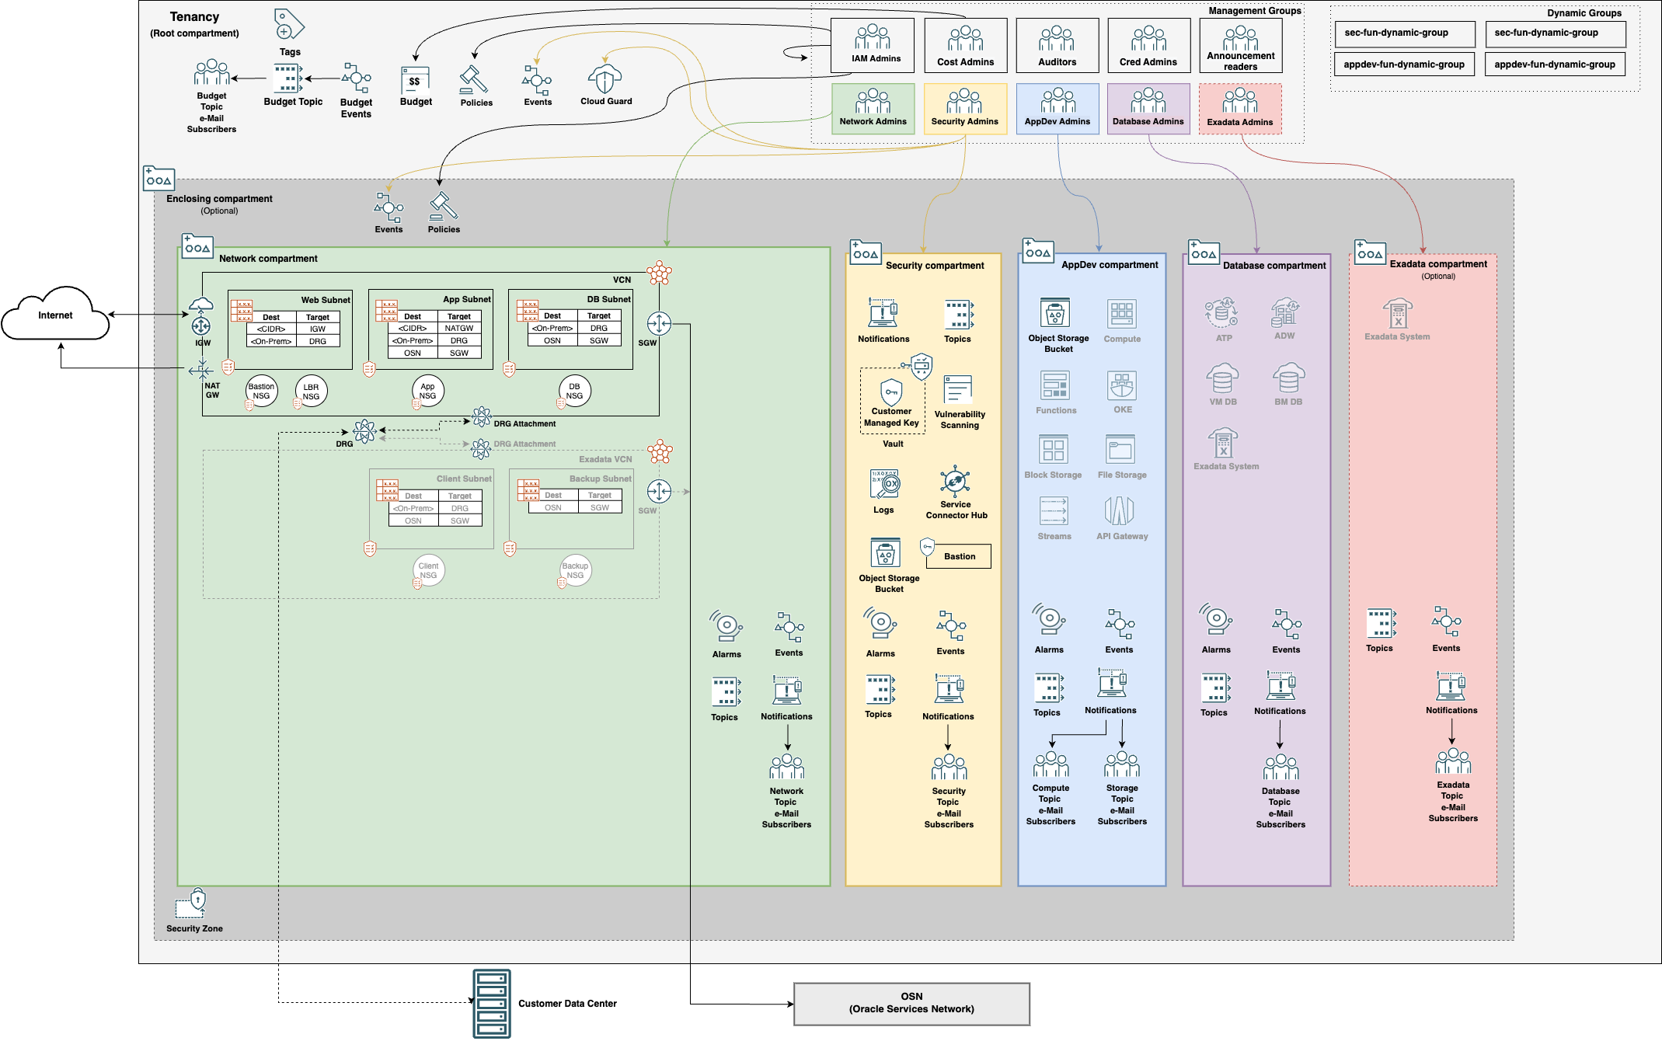
Task: Select the API Gateway icon
Action: pos(1120,511)
